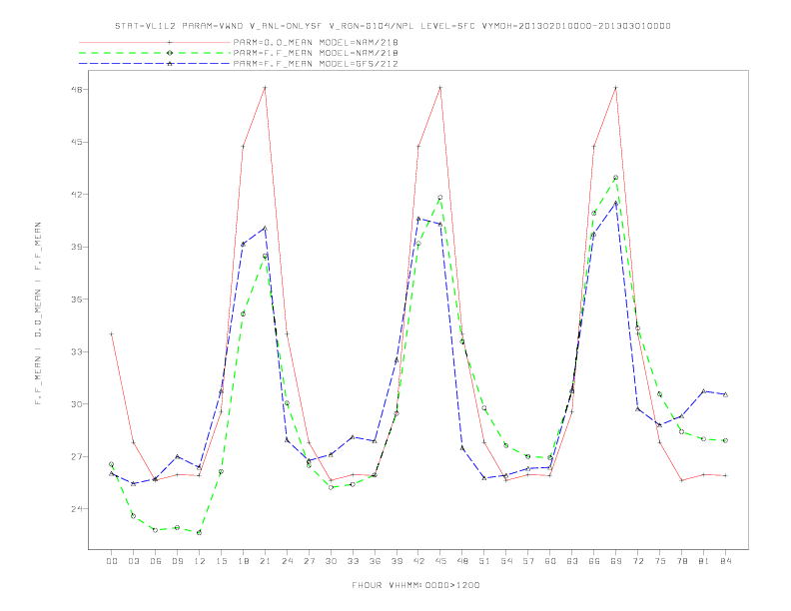Click y-axis tick label 45
This screenshot has height=611, width=791.
pos(75,142)
